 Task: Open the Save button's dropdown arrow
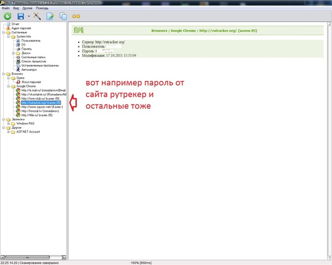pyautogui.click(x=29, y=16)
